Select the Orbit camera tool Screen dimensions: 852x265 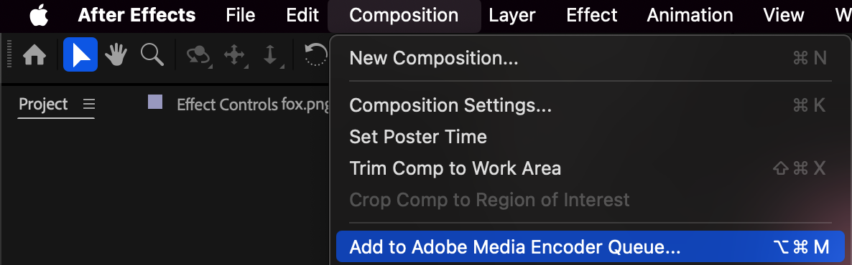tap(199, 55)
